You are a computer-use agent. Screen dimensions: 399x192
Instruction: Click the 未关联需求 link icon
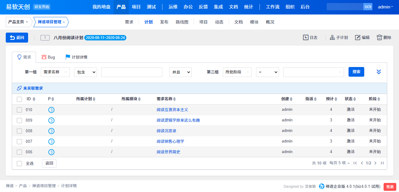pyautogui.click(x=19, y=88)
